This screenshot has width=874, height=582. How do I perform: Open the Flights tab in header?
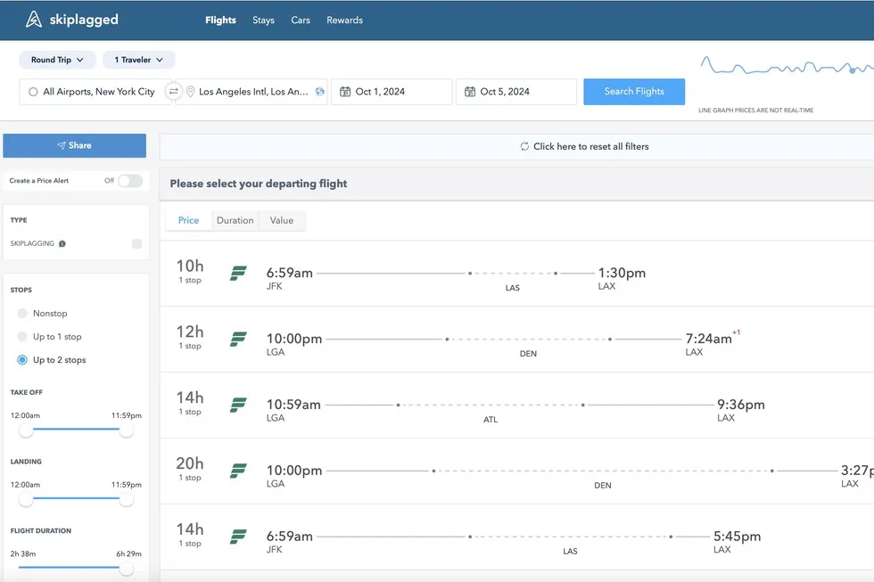(x=221, y=20)
